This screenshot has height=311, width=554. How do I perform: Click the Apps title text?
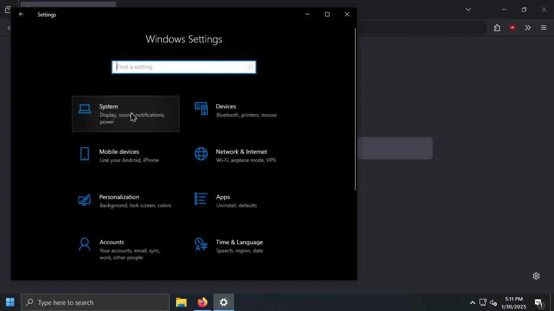(223, 197)
